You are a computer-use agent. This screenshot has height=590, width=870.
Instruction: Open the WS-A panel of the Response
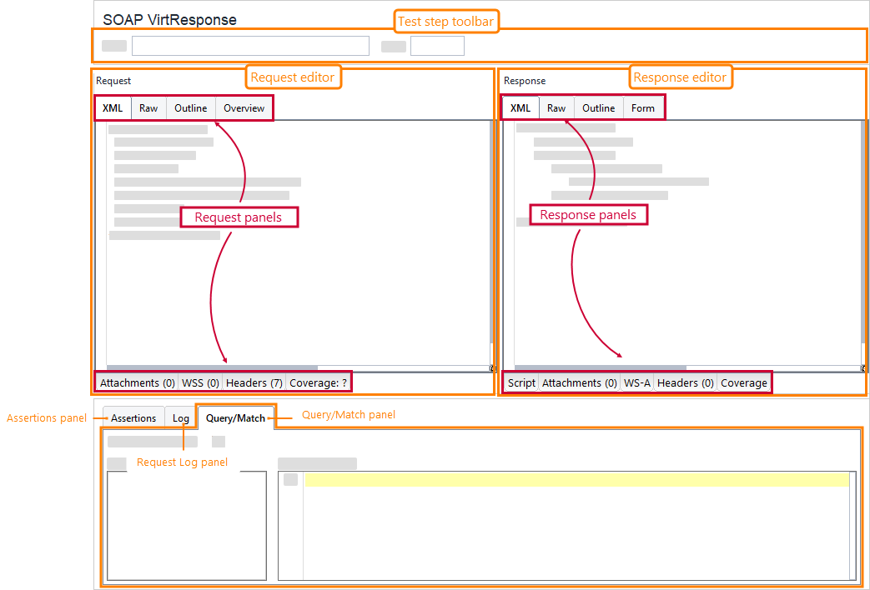[x=636, y=382]
